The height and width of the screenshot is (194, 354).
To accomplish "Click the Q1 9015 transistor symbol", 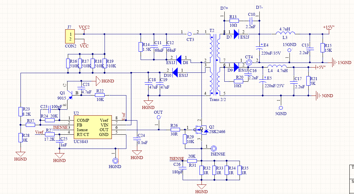I will pyautogui.click(x=70, y=94).
